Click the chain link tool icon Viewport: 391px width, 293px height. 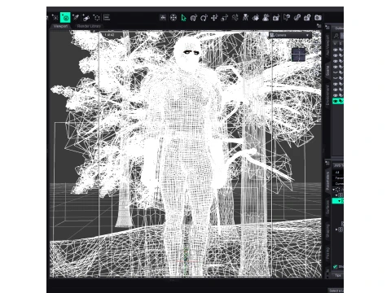pos(297,18)
